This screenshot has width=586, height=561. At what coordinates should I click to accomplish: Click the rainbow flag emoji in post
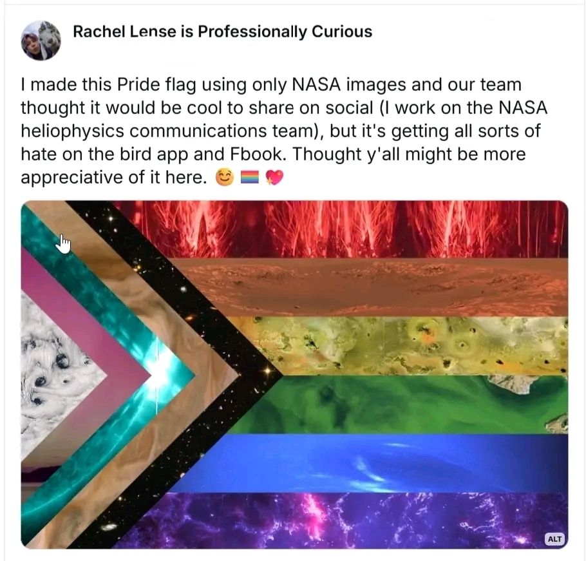pos(250,177)
